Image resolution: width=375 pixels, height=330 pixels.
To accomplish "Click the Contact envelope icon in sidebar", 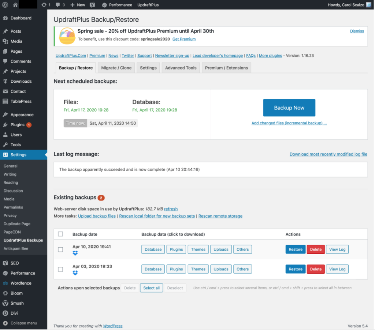I will coord(5,91).
